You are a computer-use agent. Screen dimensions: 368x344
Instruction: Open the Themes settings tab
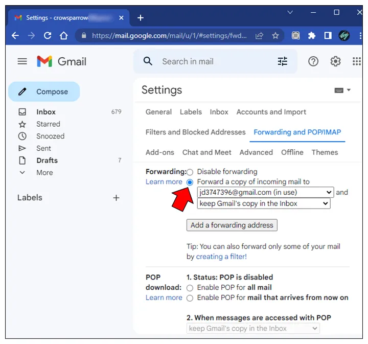[x=325, y=152]
